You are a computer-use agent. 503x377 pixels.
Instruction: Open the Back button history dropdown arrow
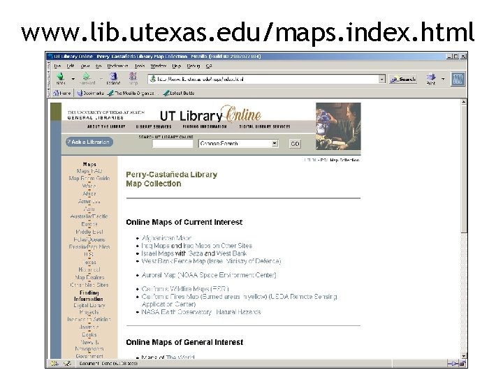(73, 78)
